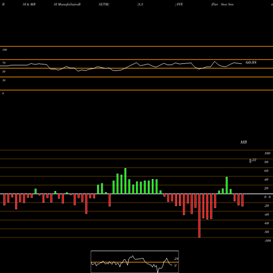The height and width of the screenshot is (273, 273).
Task: Click the 'MR' panel title
Action: [244, 142]
